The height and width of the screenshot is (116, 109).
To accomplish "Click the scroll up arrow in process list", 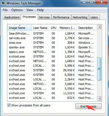I will point(99,27).
